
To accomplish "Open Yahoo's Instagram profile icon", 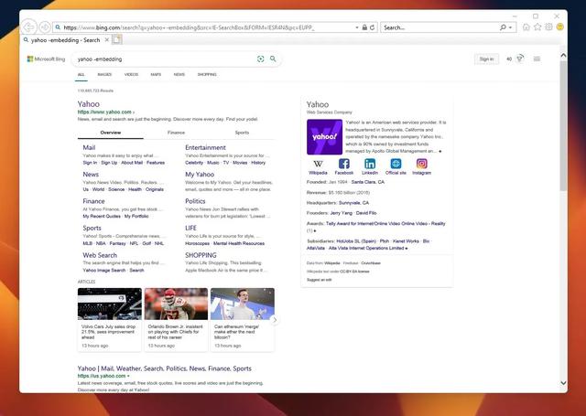I will [x=421, y=164].
